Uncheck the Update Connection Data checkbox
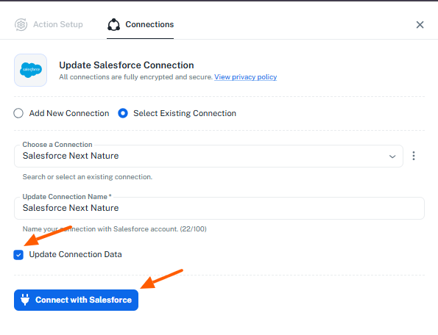The height and width of the screenshot is (335, 438). pos(18,255)
